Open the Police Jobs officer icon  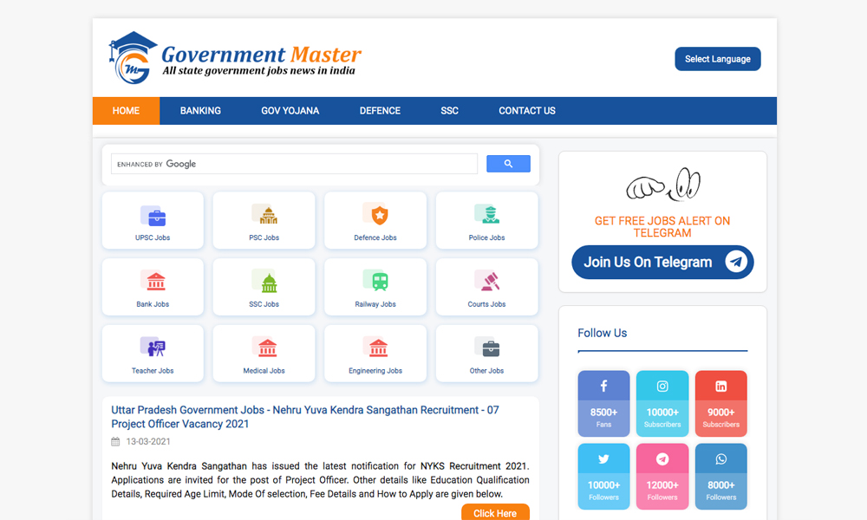486,215
